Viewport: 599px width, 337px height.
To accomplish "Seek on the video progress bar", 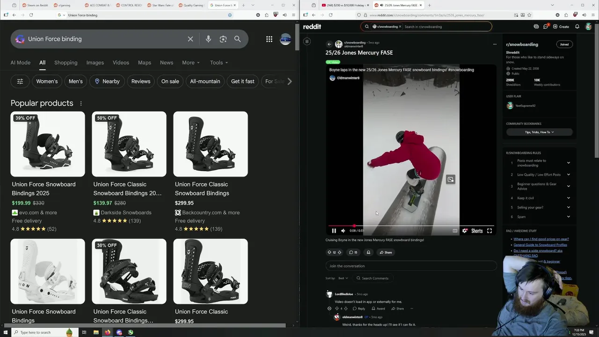I will pos(411,226).
